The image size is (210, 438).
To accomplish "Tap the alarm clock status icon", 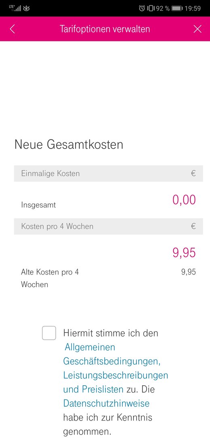I will tap(142, 9).
